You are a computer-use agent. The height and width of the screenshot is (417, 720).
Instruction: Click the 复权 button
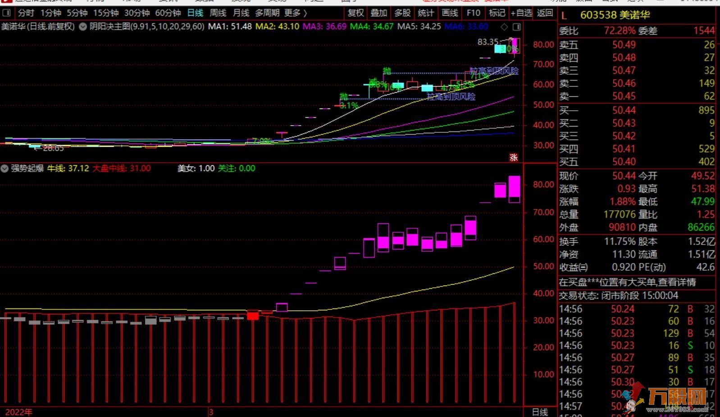click(356, 13)
